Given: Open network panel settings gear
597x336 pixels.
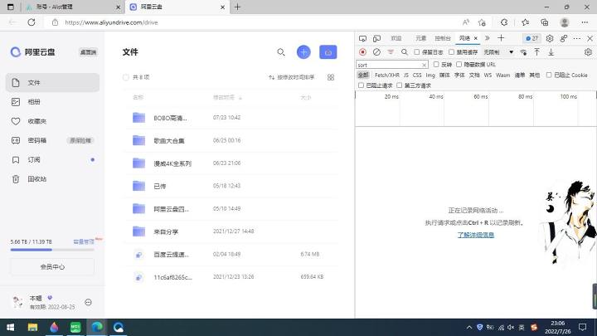Looking at the screenshot, I should pos(588,52).
